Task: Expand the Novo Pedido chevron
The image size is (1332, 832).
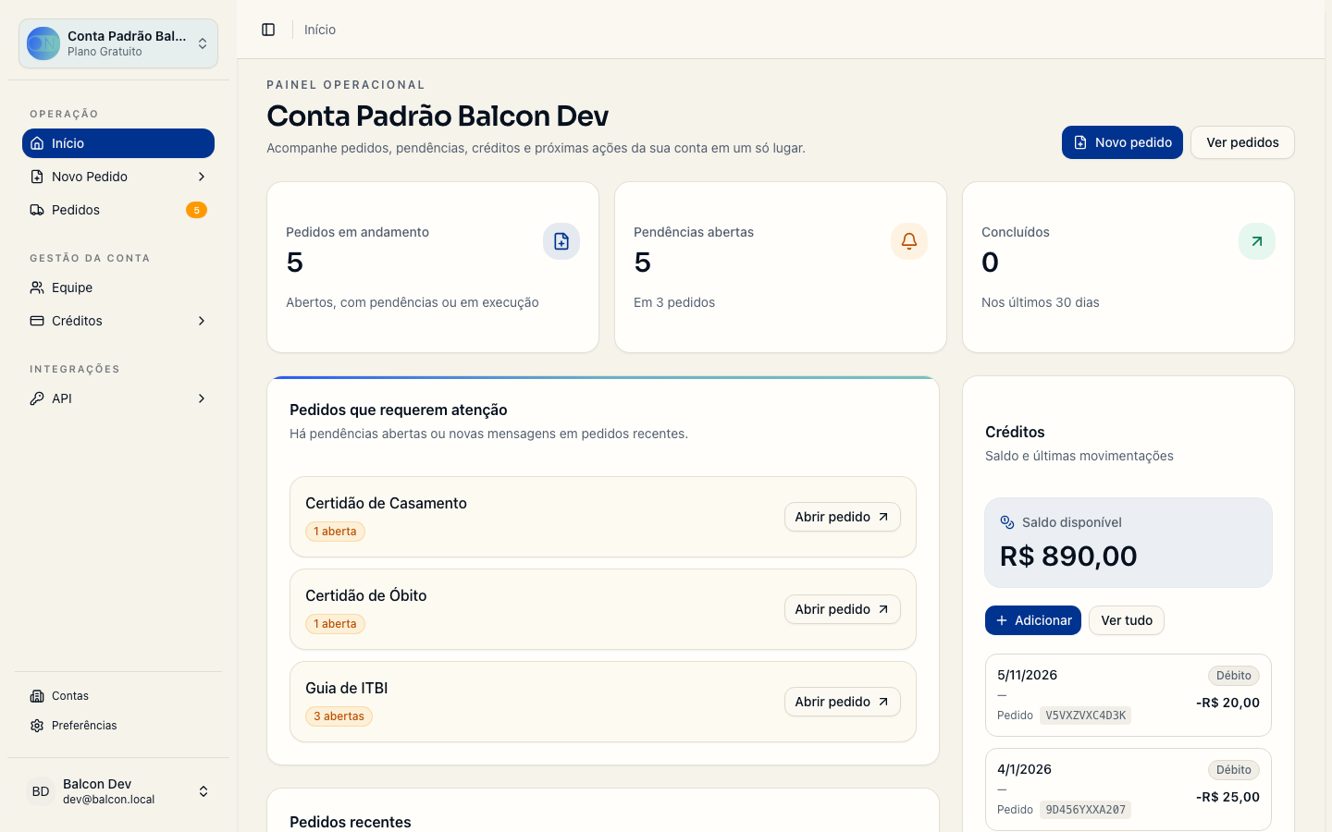Action: (202, 177)
